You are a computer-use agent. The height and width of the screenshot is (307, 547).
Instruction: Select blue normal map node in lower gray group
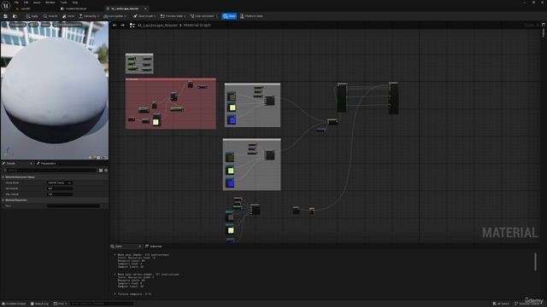pyautogui.click(x=230, y=182)
